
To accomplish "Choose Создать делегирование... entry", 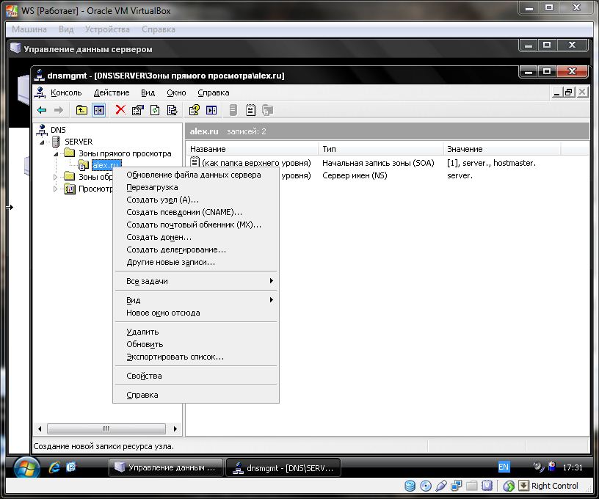I will (x=196, y=249).
